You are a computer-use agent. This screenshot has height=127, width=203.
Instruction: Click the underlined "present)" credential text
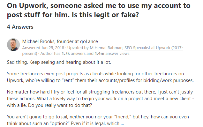point(30,54)
